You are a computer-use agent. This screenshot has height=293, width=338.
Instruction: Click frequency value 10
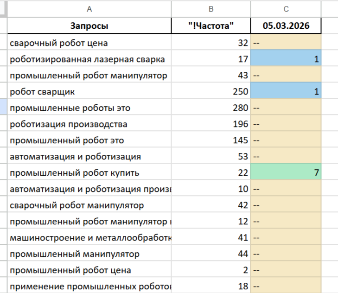click(243, 189)
